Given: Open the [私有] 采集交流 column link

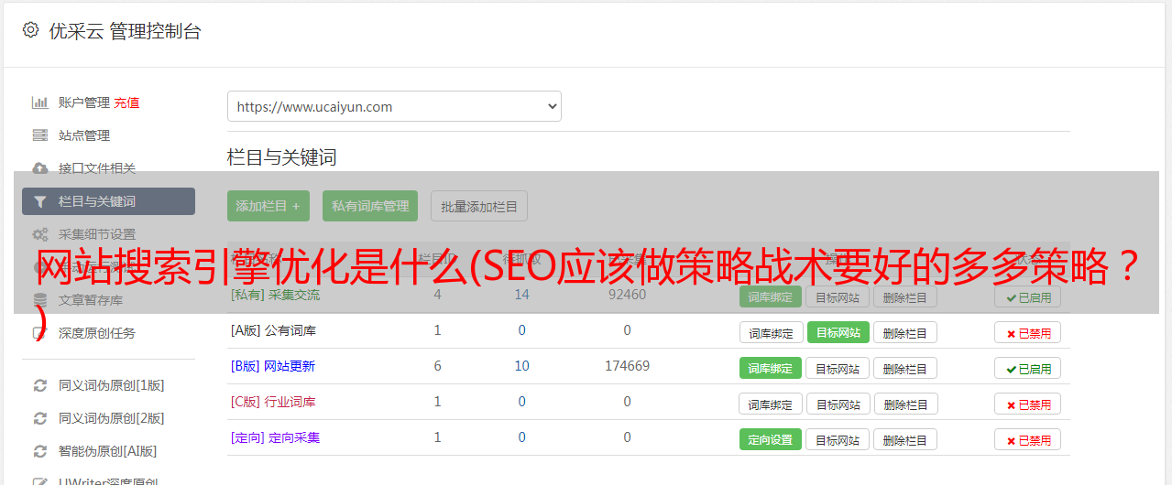Looking at the screenshot, I should pos(275,295).
